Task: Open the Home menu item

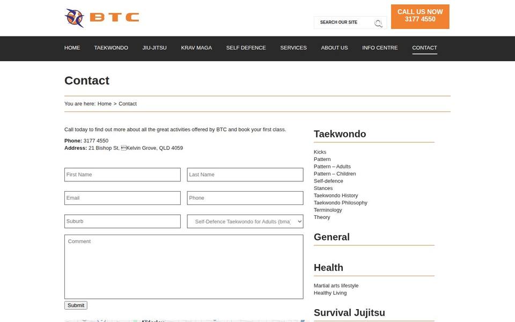Action: pos(72,48)
